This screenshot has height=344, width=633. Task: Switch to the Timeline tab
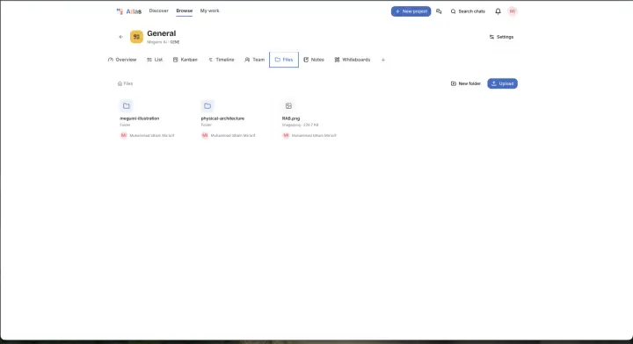click(222, 60)
